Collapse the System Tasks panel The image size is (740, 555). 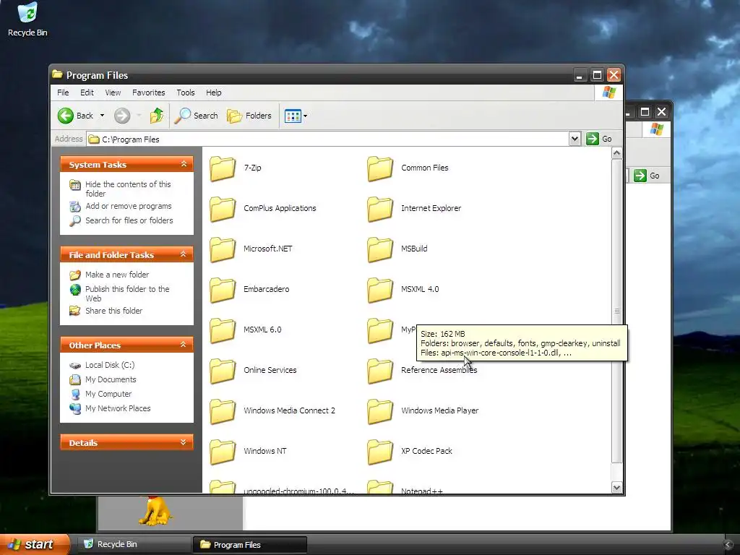point(184,164)
